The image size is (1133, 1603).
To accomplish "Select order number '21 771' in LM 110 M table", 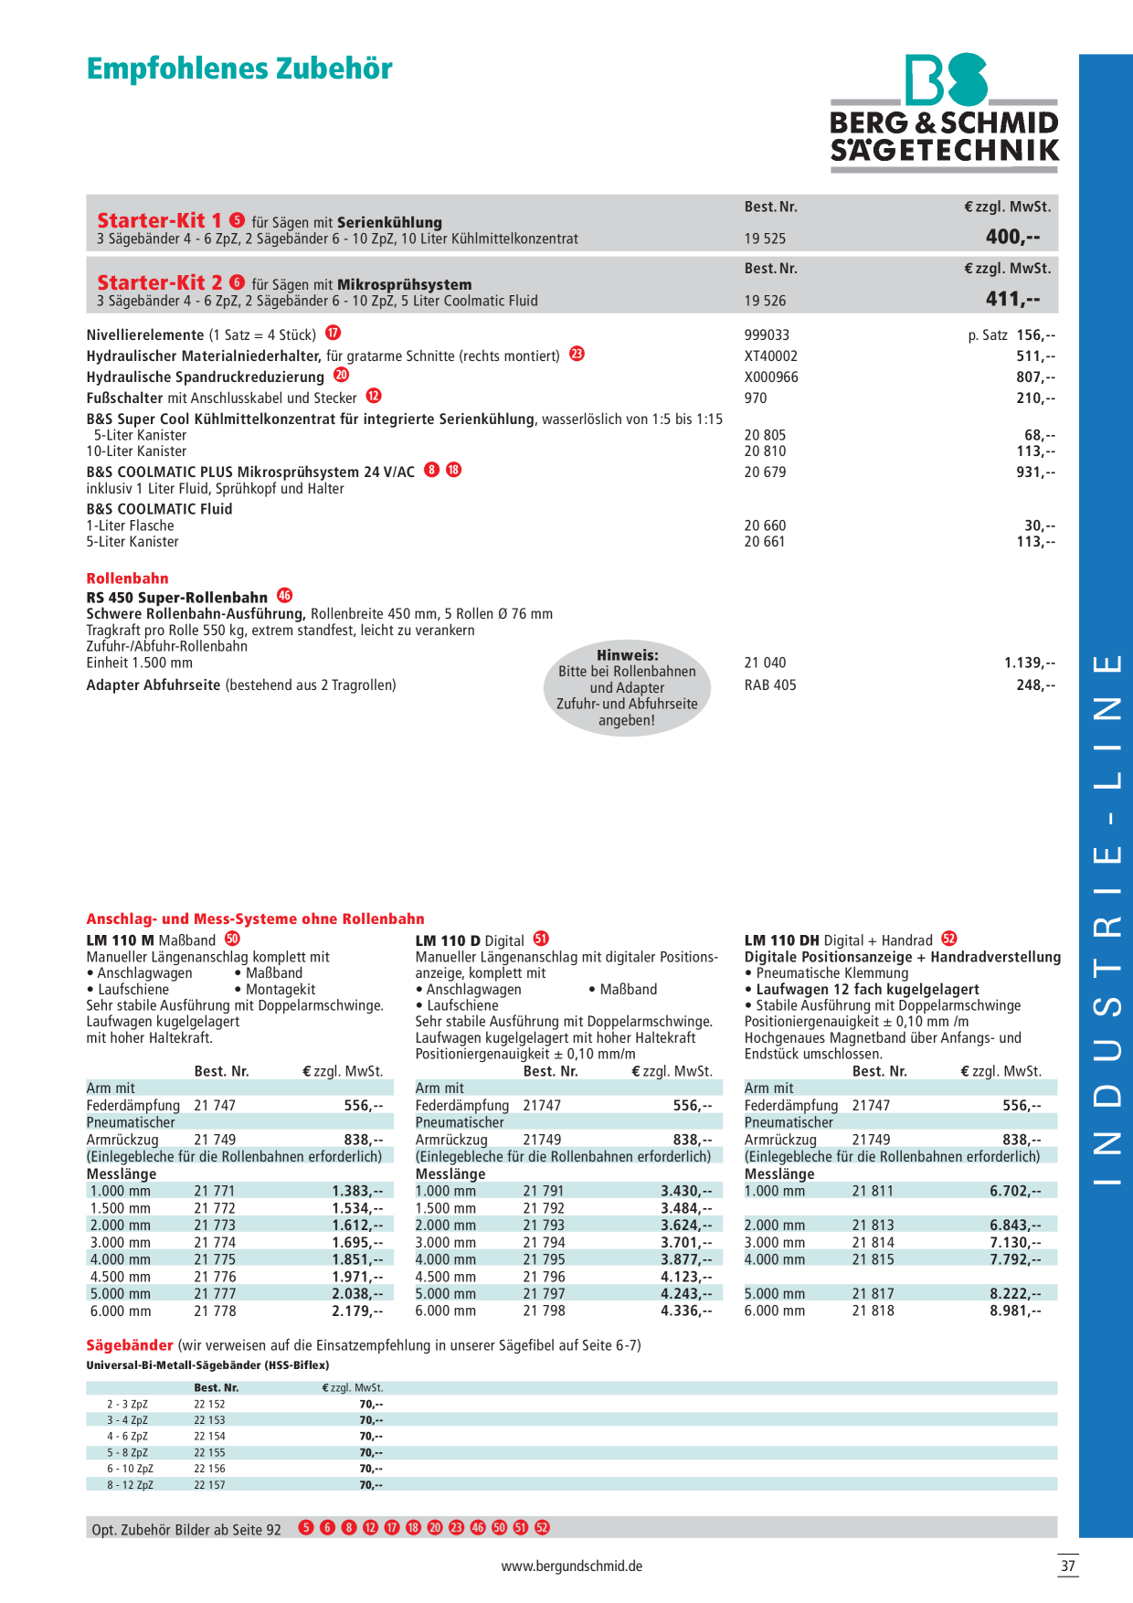I will coord(215,1192).
